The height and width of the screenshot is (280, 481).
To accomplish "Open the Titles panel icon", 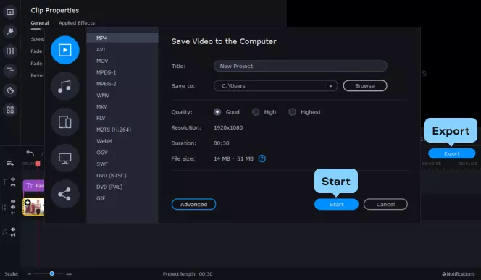I will (10, 71).
